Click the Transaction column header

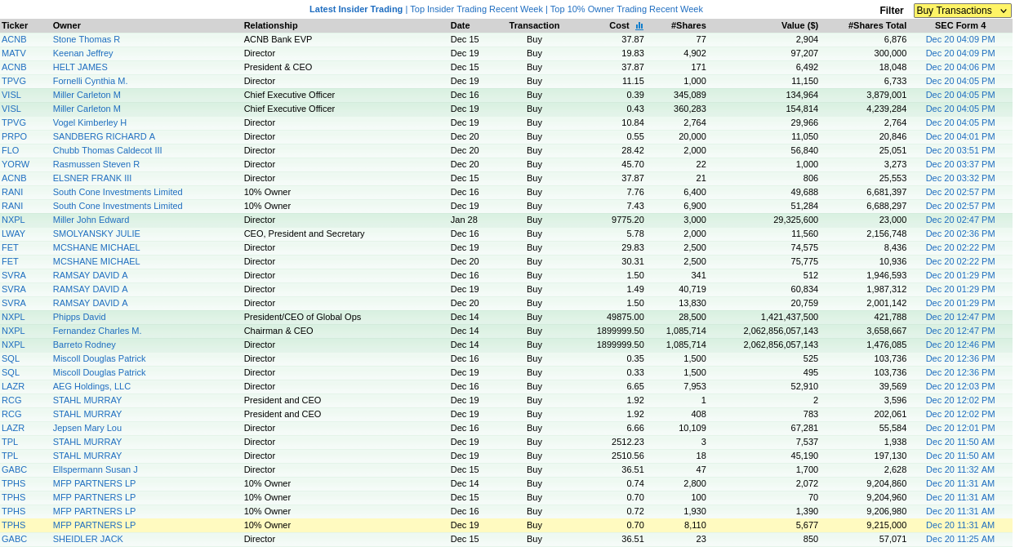(x=534, y=25)
